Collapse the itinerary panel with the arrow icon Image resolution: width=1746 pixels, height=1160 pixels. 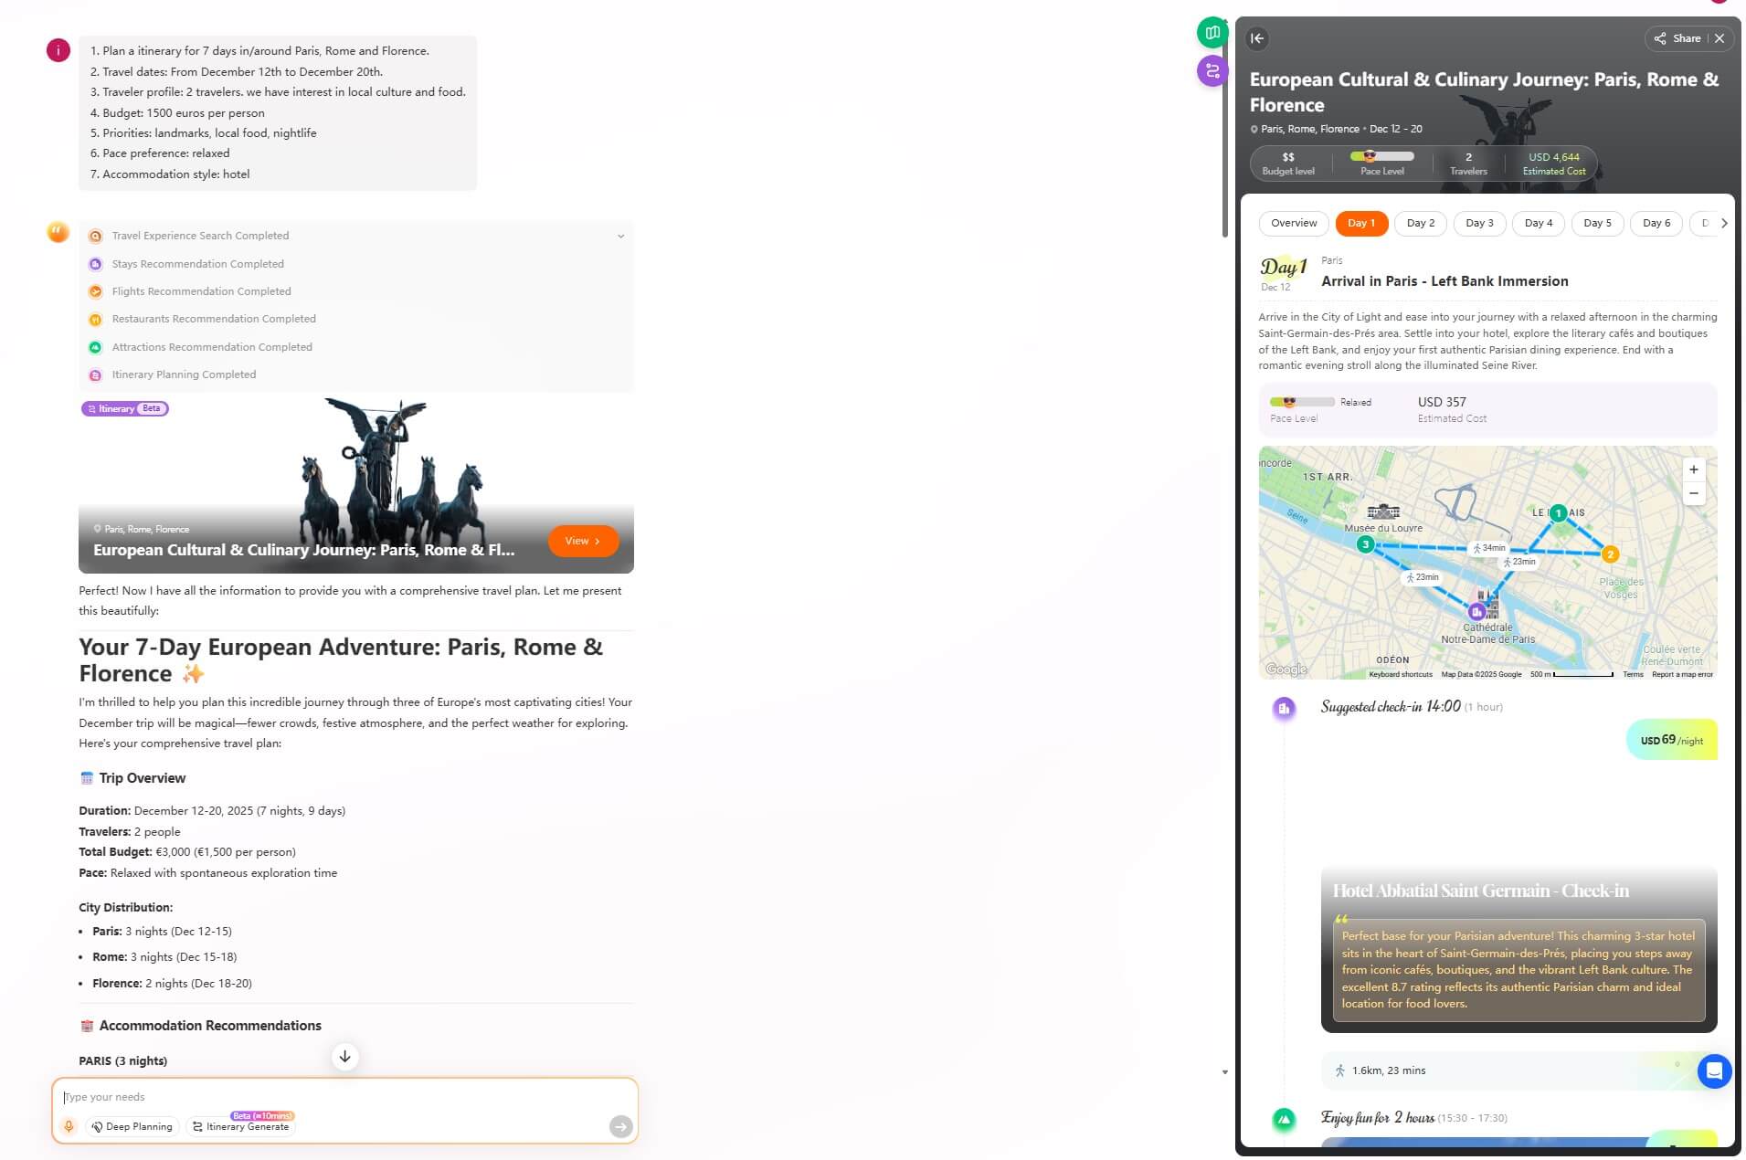1257,38
